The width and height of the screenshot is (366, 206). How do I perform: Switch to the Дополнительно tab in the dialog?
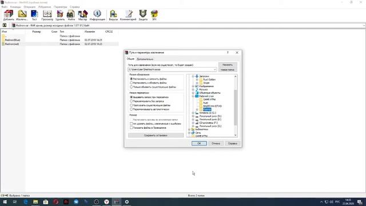[x=145, y=59]
